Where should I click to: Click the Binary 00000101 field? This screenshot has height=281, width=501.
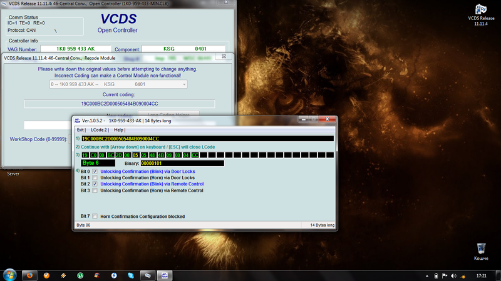coord(182,163)
